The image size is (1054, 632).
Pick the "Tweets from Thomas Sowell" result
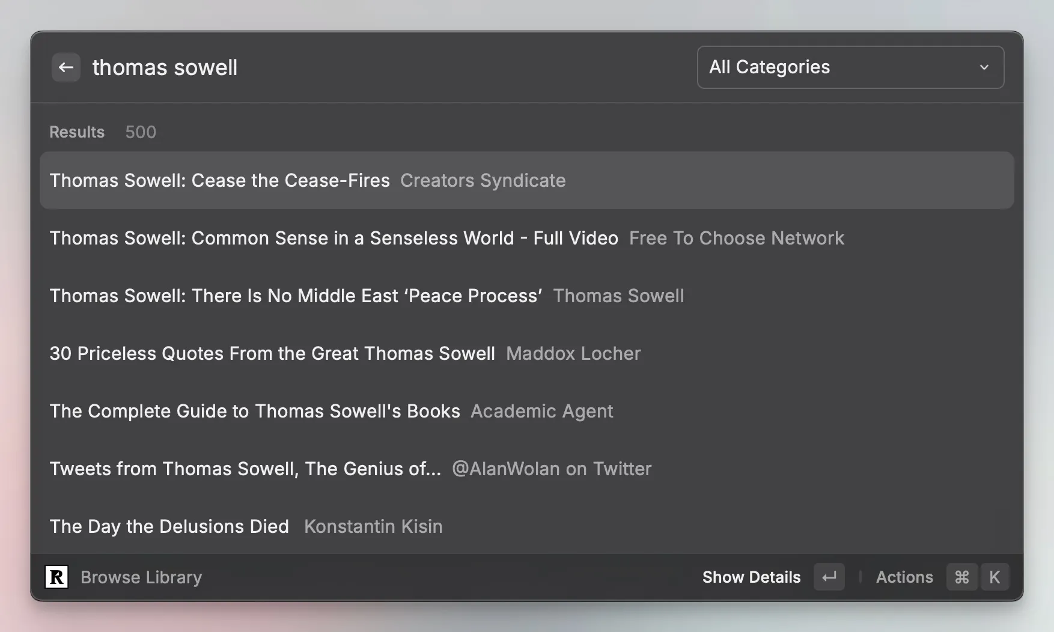(x=245, y=469)
